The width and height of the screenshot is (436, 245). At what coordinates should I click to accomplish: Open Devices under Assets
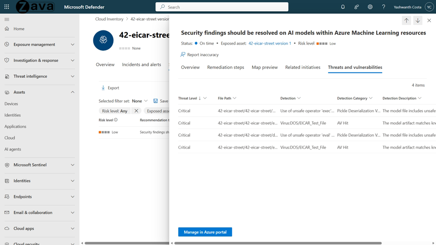tap(11, 104)
